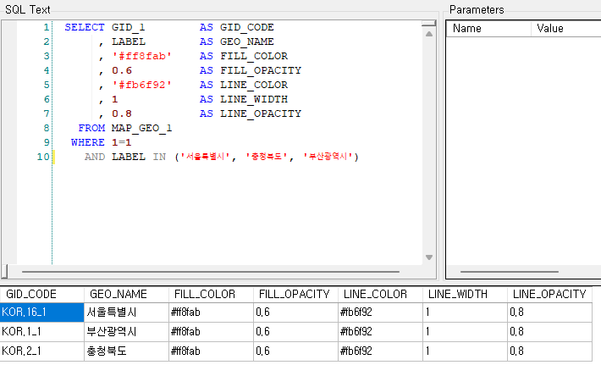601x365 pixels.
Task: Click line number 1 in the gutter
Action: click(47, 27)
